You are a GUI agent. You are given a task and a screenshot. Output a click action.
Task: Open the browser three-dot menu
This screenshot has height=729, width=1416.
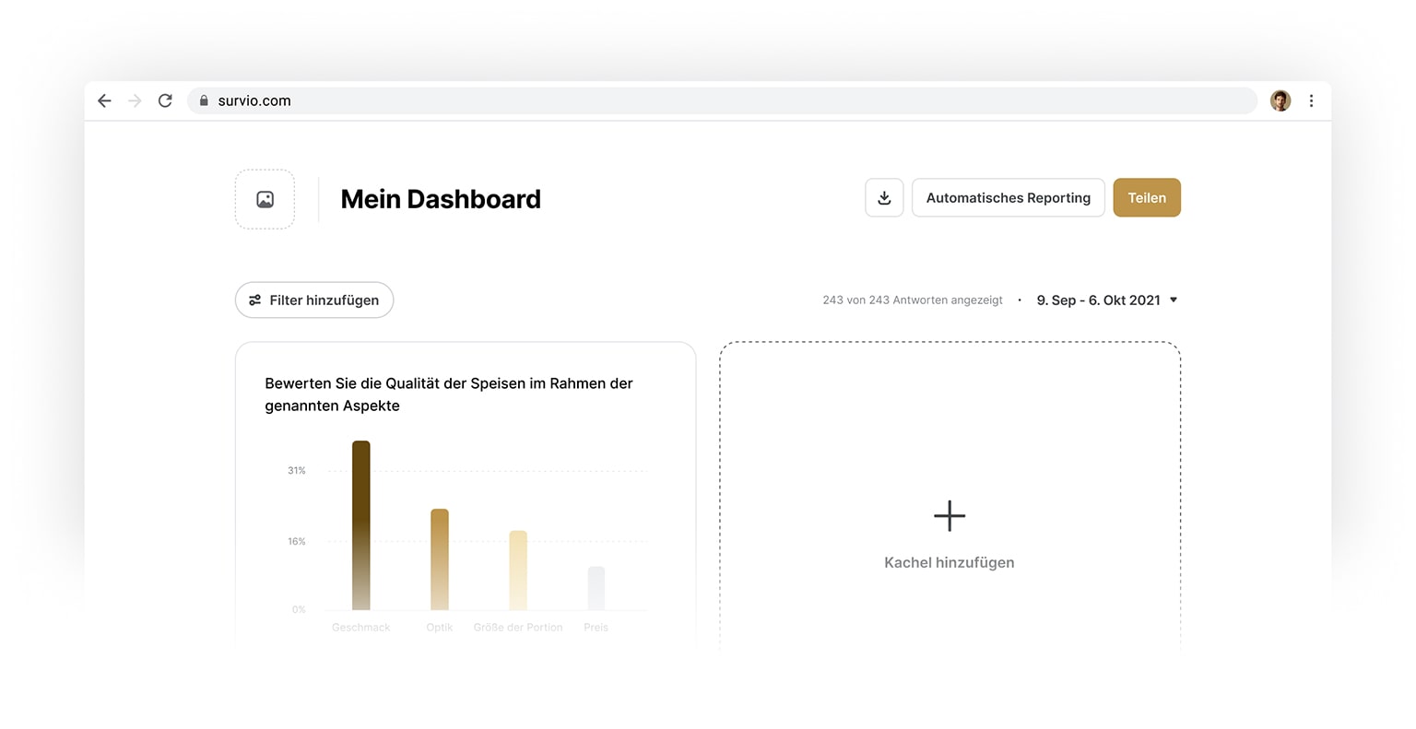(x=1311, y=100)
